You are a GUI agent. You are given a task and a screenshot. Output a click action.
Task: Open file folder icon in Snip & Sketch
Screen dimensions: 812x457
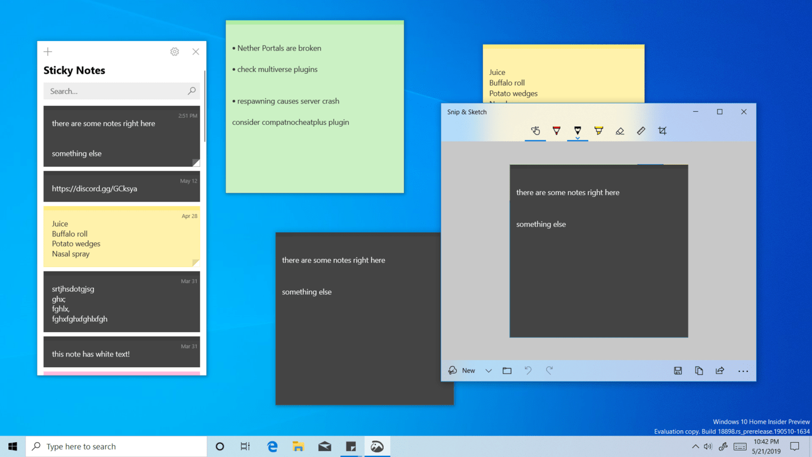[507, 371]
